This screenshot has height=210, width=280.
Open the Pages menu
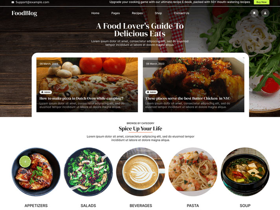[115, 13]
